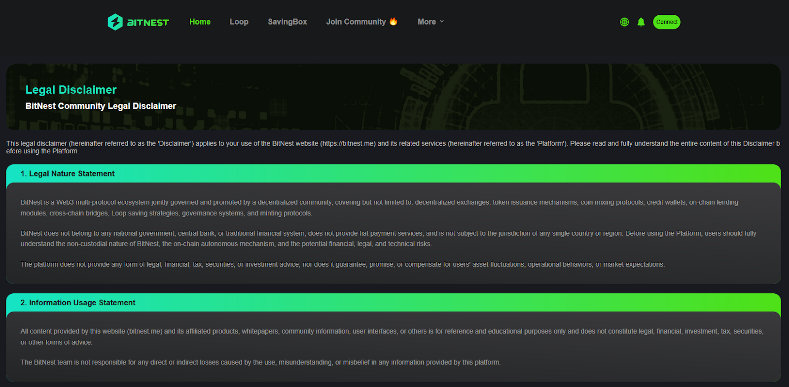The image size is (789, 387).
Task: Click the BitNest logo icon
Action: click(x=115, y=22)
